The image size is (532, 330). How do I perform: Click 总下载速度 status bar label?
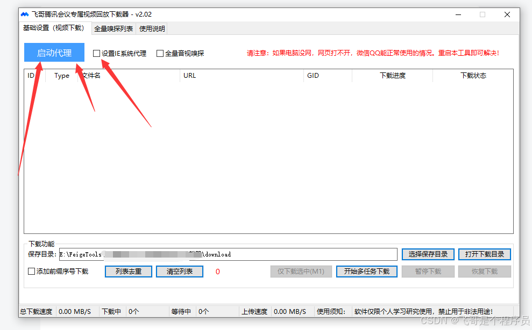pos(36,311)
